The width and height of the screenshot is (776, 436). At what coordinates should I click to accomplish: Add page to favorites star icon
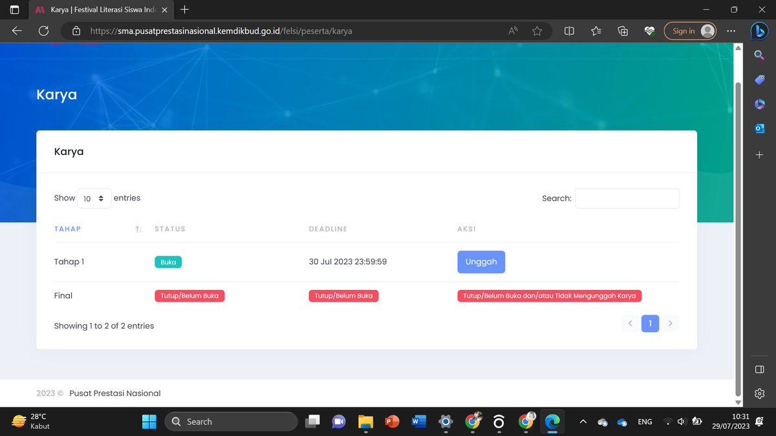pyautogui.click(x=537, y=30)
